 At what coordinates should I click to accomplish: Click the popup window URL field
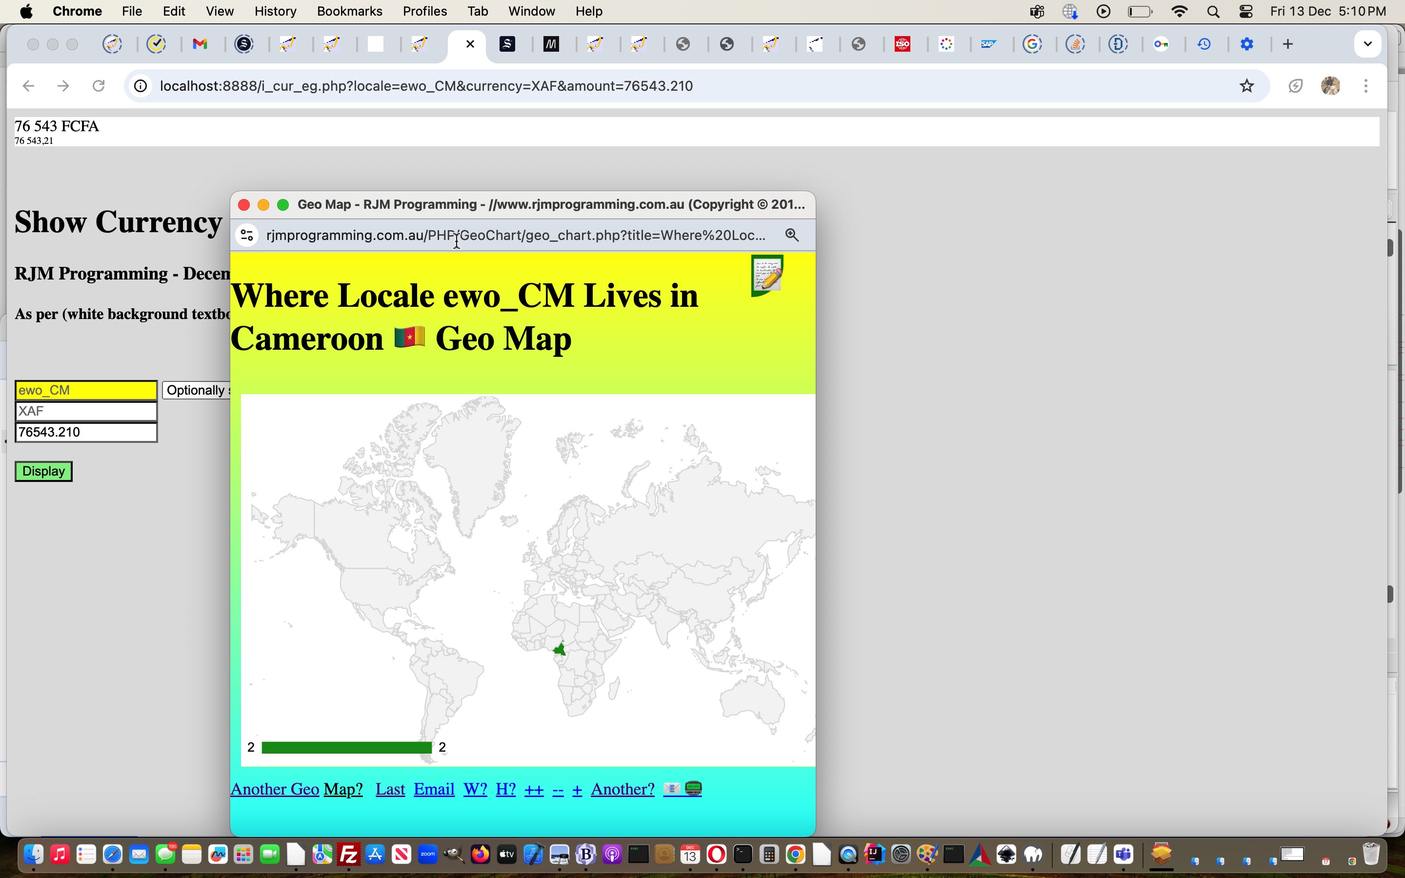coord(516,235)
